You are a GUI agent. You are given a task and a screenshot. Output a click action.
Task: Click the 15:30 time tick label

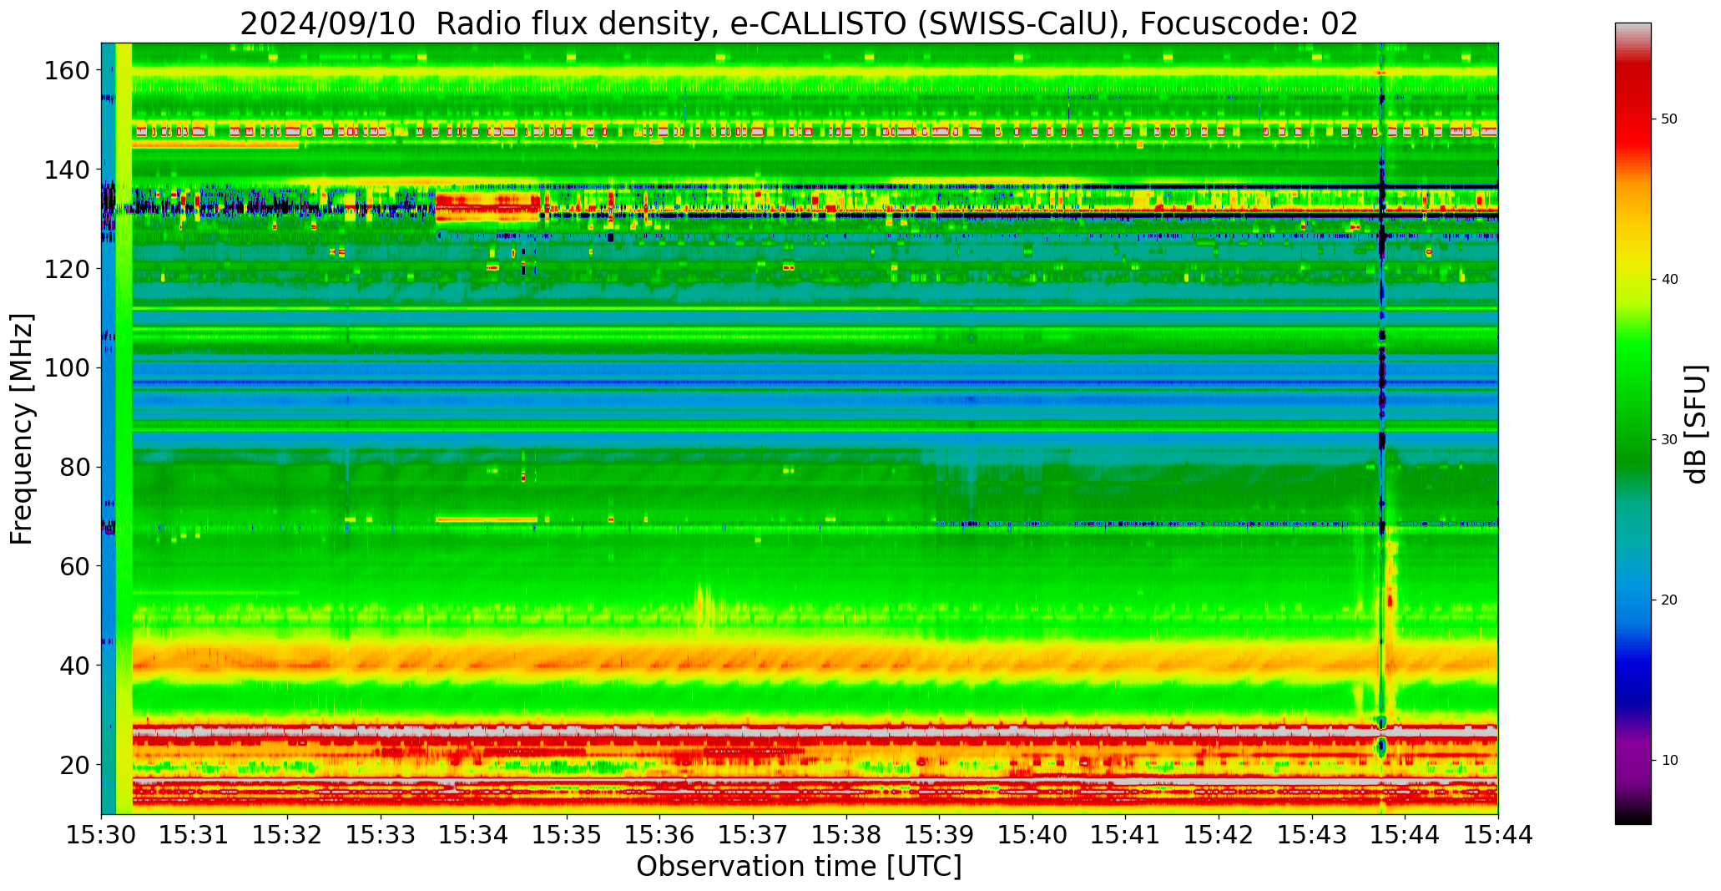click(102, 834)
